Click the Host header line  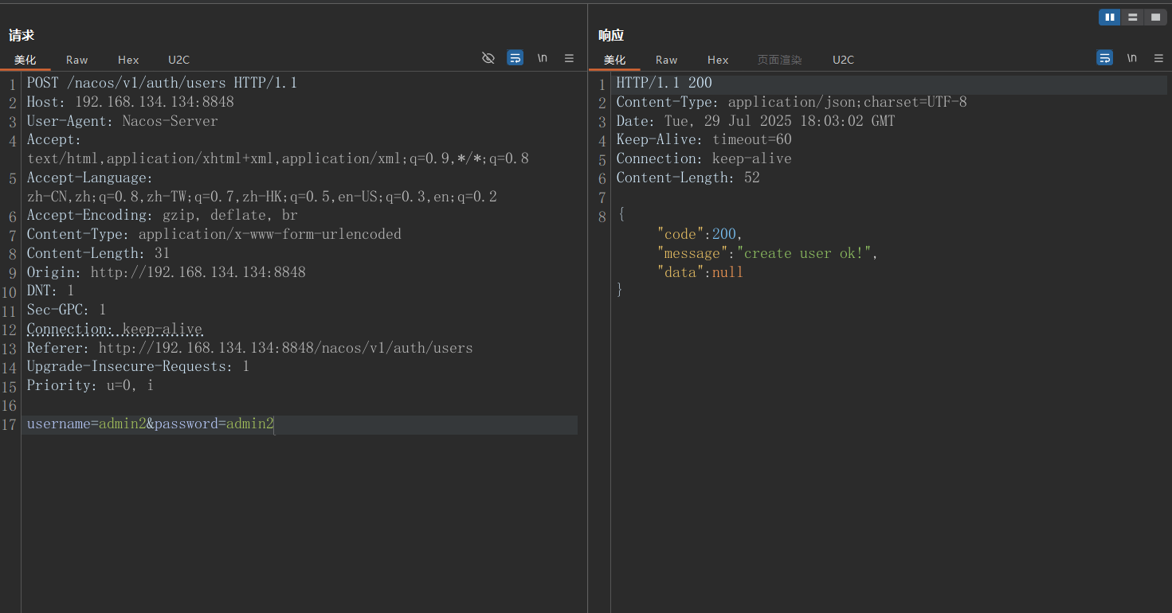coord(130,102)
